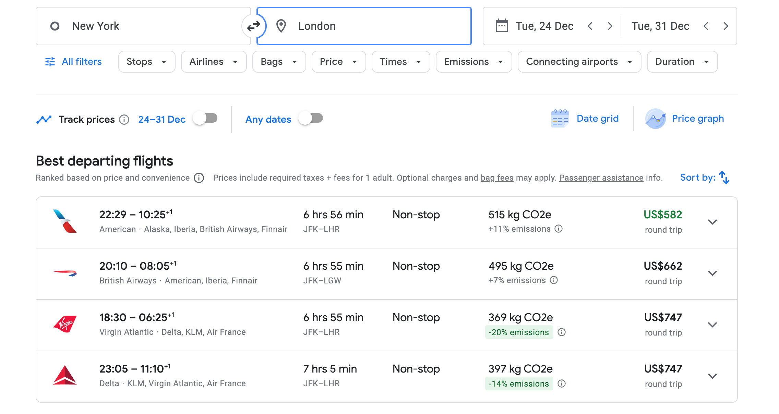Viewport: 779px width, 414px height.
Task: Open the Tue, 31 Dec return date
Action: (x=660, y=26)
